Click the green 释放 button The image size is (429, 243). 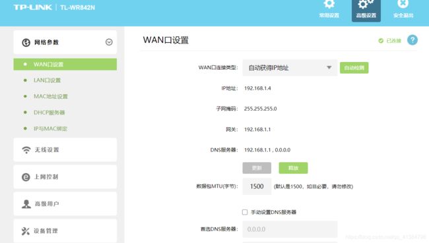coord(293,168)
